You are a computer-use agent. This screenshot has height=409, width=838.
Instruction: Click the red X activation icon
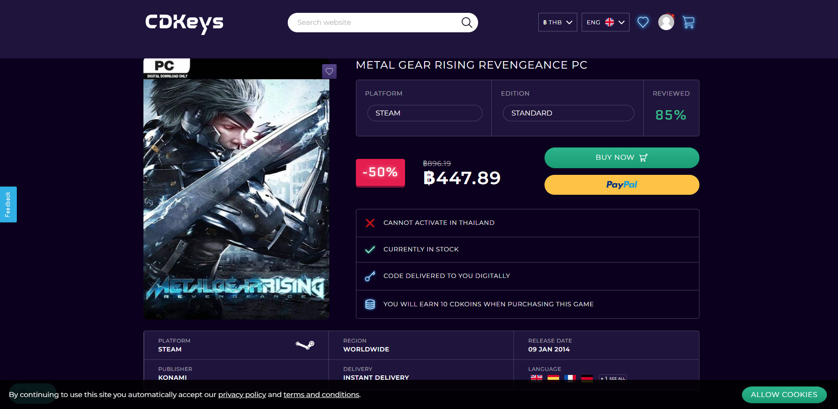pyautogui.click(x=370, y=223)
